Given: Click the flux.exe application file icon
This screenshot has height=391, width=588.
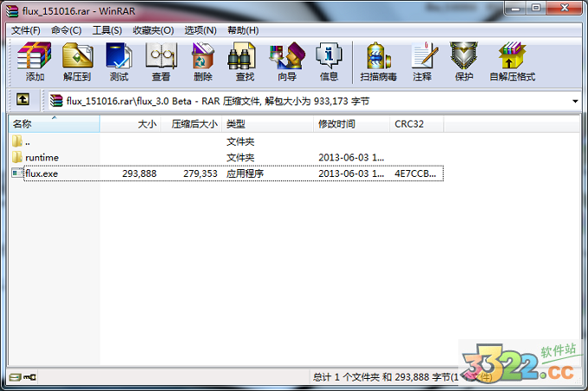Looking at the screenshot, I should pyautogui.click(x=17, y=173).
